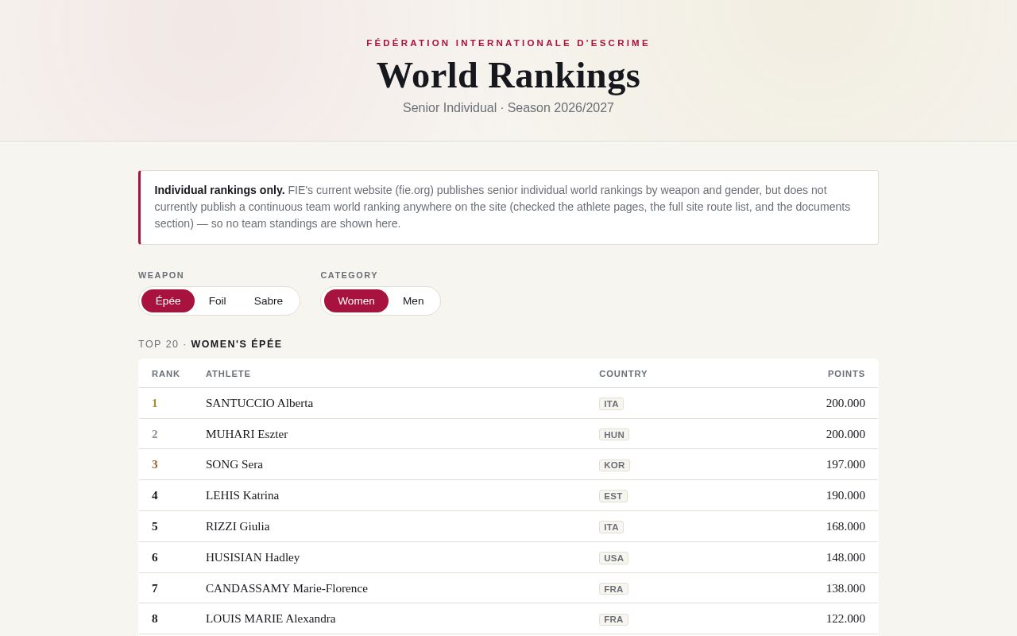The height and width of the screenshot is (636, 1017).
Task: Click the 168.000 points value
Action: point(845,526)
